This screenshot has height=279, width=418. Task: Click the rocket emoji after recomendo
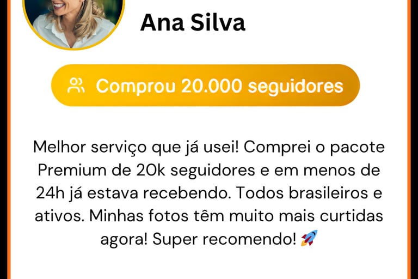click(x=309, y=238)
